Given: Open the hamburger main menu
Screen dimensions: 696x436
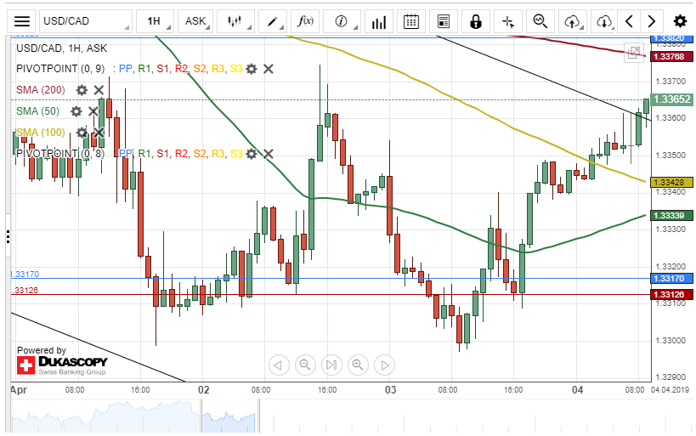Looking at the screenshot, I should click(22, 21).
